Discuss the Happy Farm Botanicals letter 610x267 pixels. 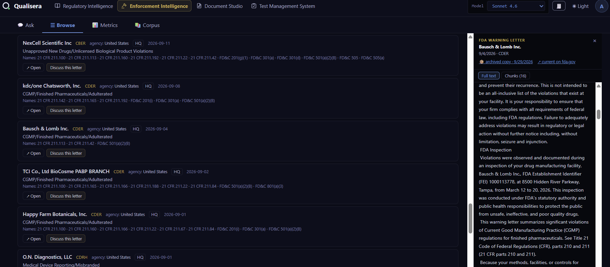tap(66, 239)
